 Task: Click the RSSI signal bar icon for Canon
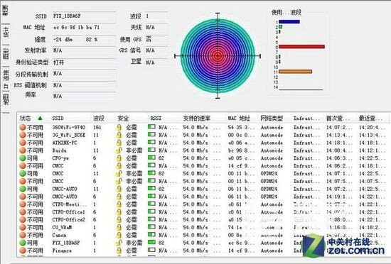pos(151,234)
